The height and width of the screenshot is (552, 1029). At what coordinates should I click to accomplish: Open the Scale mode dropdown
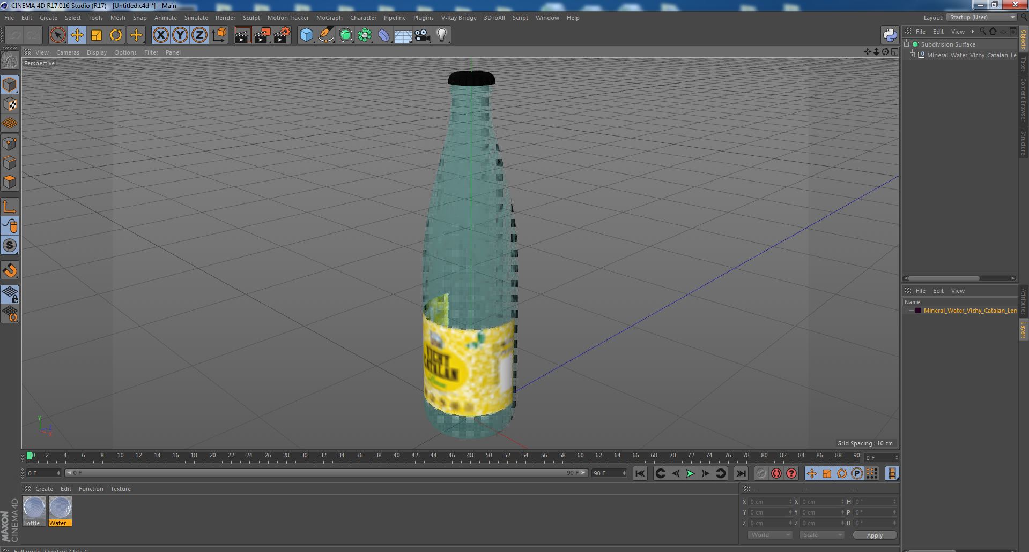click(x=821, y=535)
